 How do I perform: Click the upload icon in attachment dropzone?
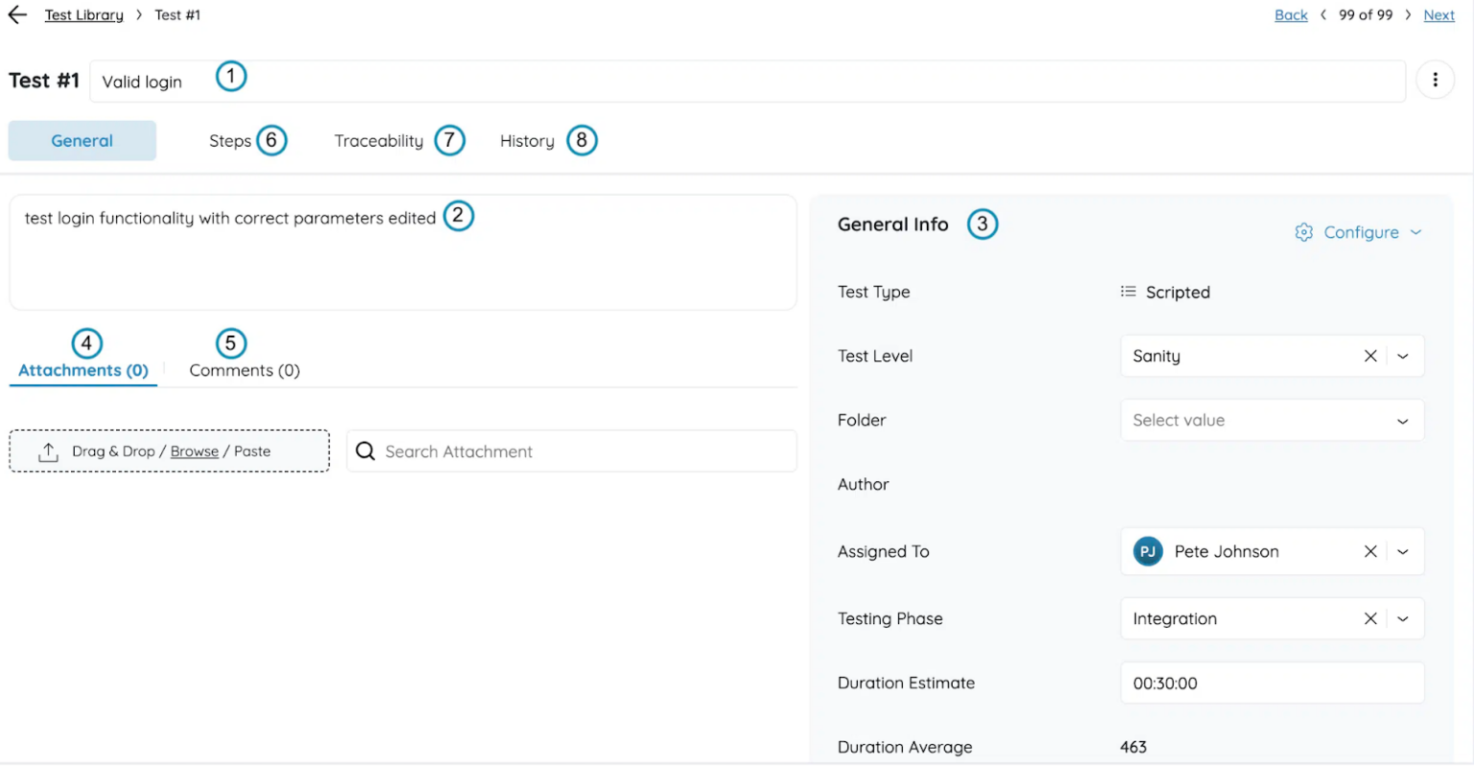click(48, 451)
